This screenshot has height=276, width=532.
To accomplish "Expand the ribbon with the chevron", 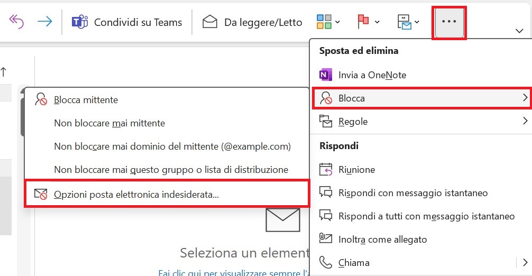I will coord(519,31).
